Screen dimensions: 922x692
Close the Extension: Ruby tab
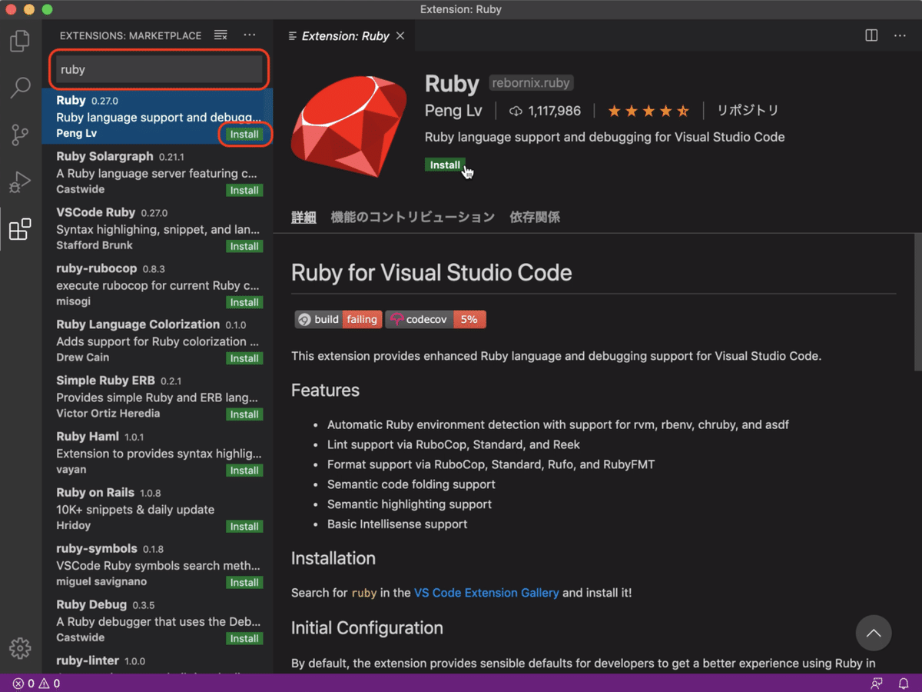[x=400, y=36]
